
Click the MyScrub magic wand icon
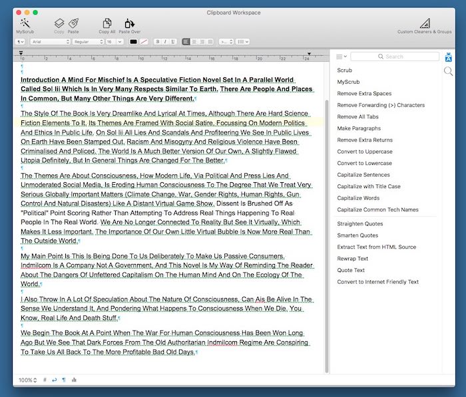[x=25, y=23]
